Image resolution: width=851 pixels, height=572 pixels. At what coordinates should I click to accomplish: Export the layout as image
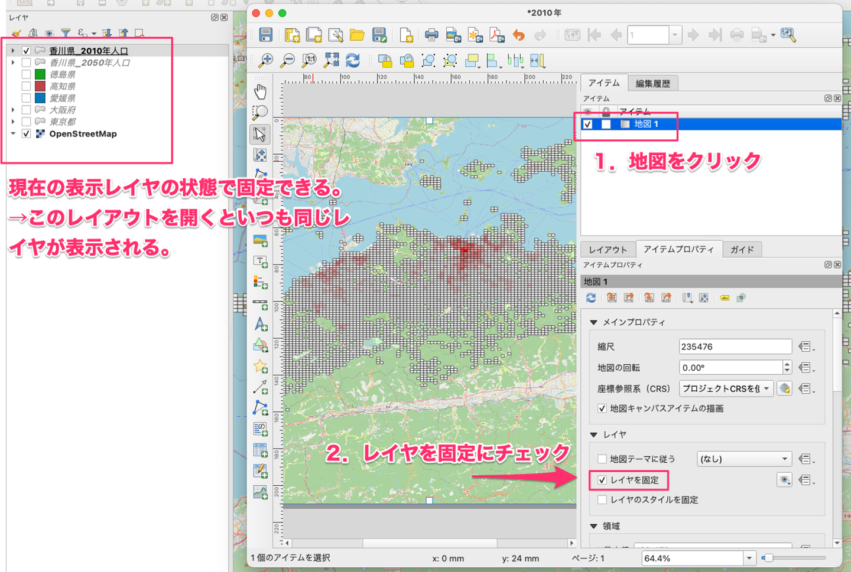[453, 35]
